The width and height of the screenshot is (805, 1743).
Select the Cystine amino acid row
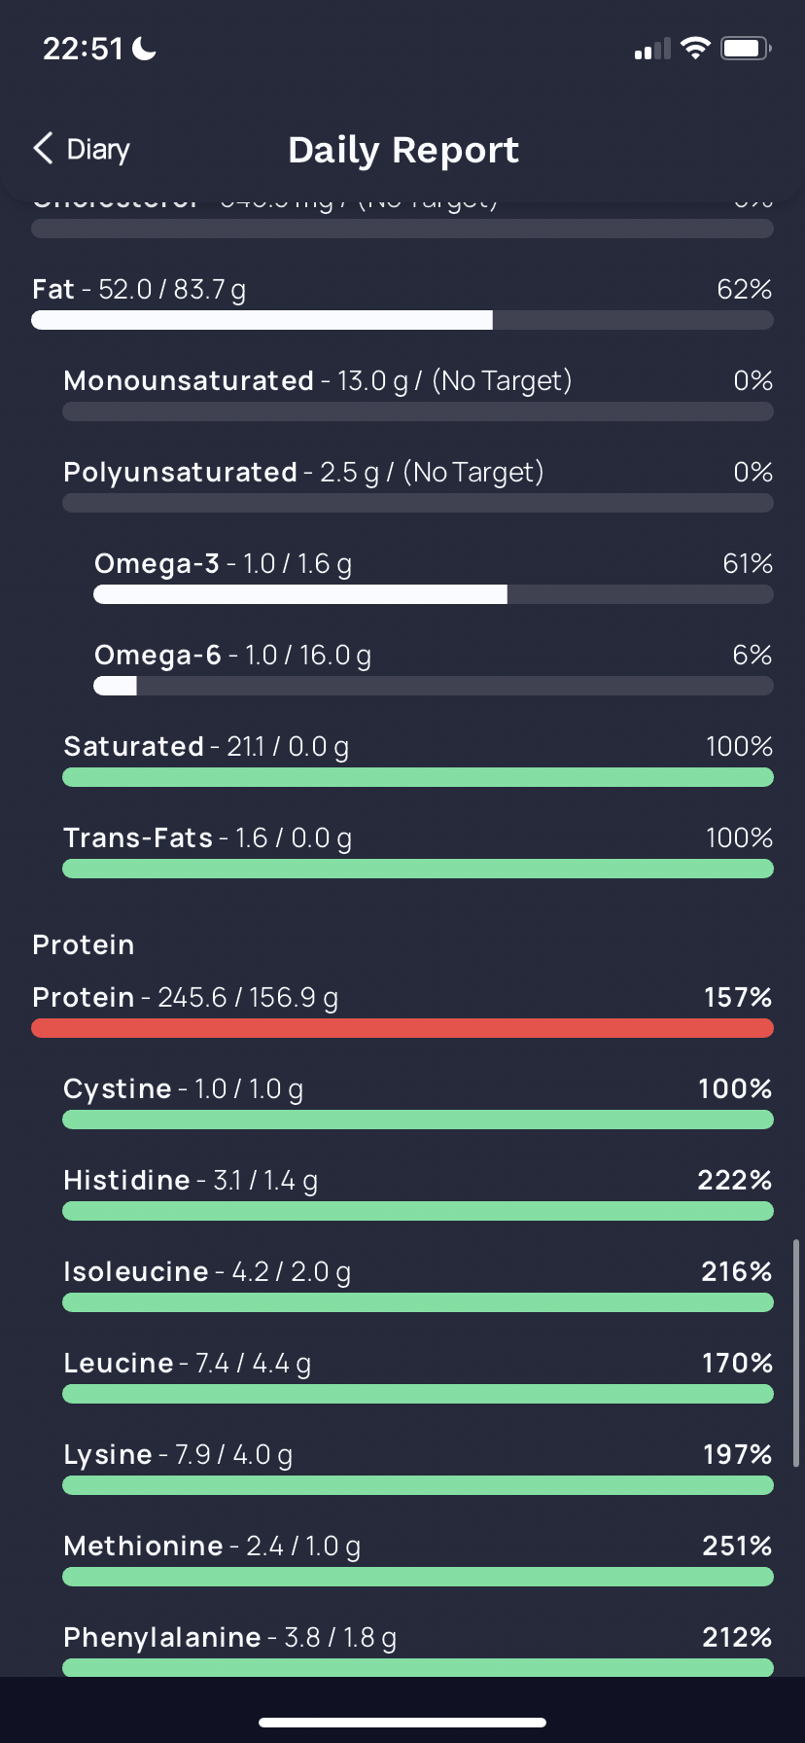click(418, 1102)
